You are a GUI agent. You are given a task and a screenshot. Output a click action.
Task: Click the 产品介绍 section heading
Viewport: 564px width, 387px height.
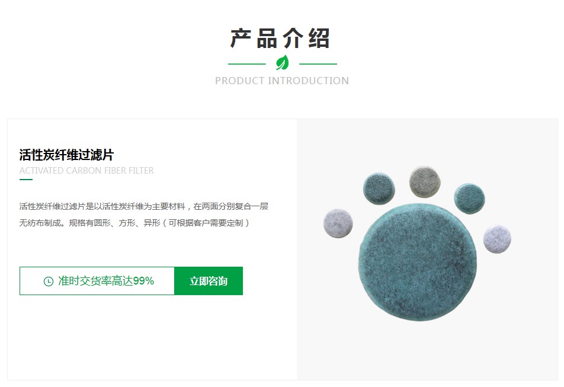click(x=280, y=38)
